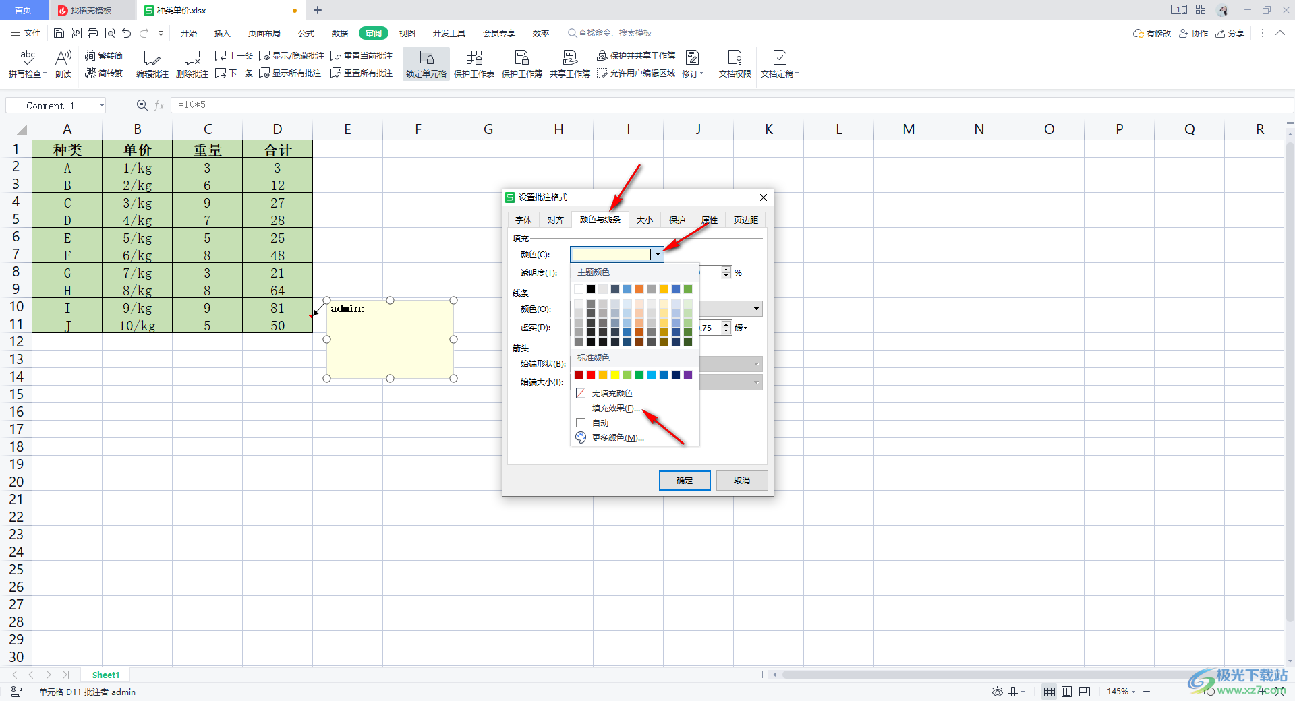This screenshot has width=1295, height=701.
Task: Increase line weight spinner value
Action: (x=726, y=324)
